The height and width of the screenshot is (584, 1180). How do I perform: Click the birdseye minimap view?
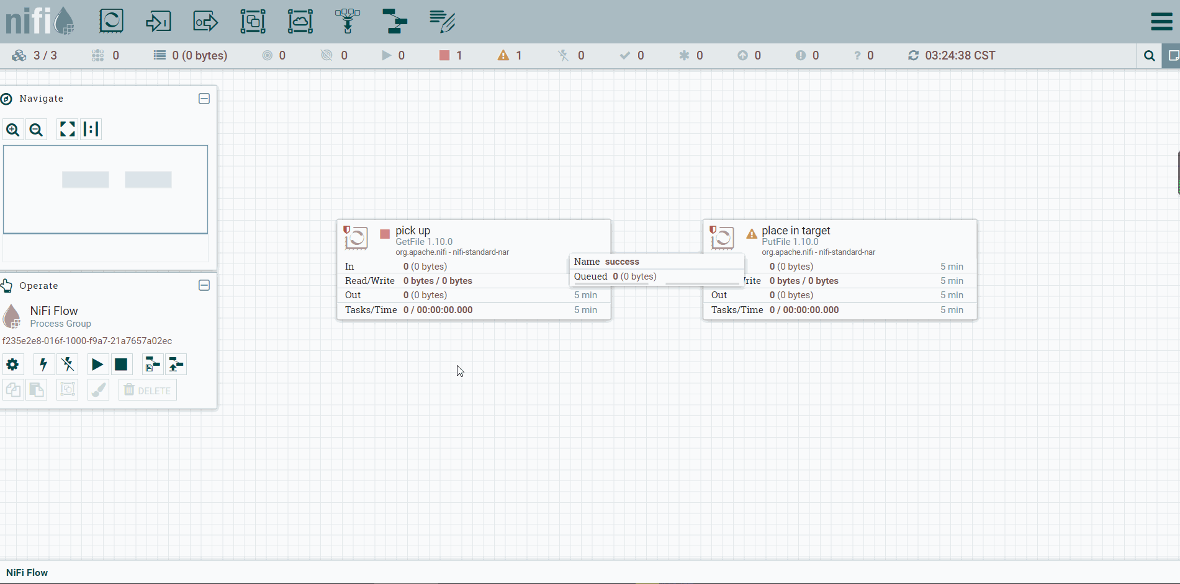pyautogui.click(x=106, y=190)
